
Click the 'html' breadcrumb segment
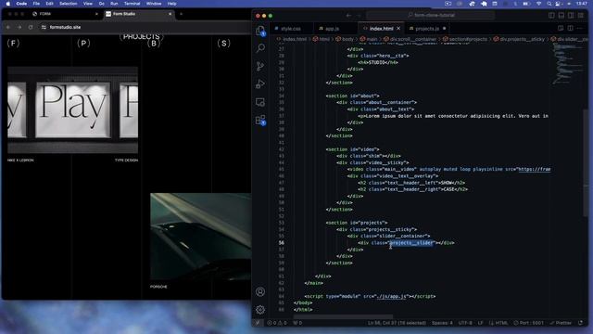click(322, 39)
